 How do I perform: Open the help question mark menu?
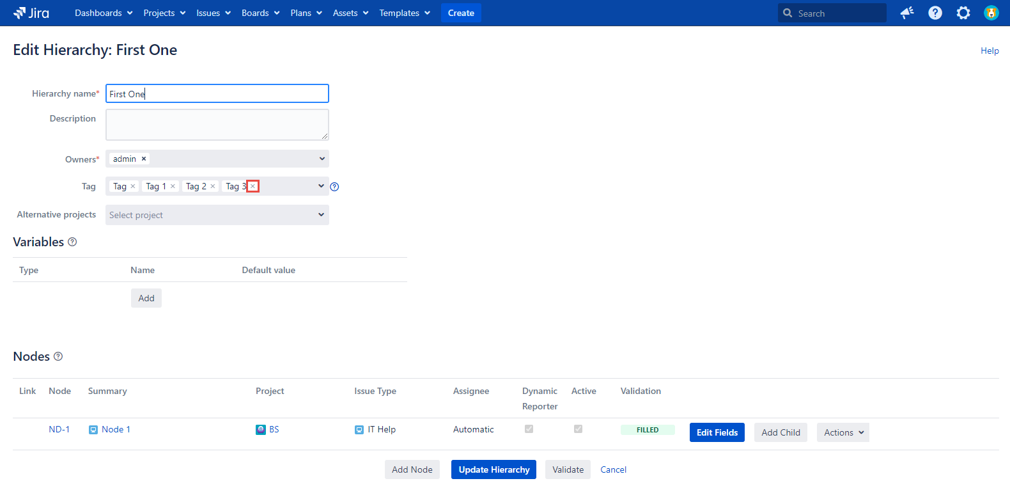pos(935,13)
